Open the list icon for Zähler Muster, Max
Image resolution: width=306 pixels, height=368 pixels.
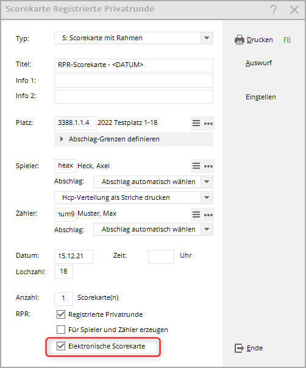[x=196, y=214]
